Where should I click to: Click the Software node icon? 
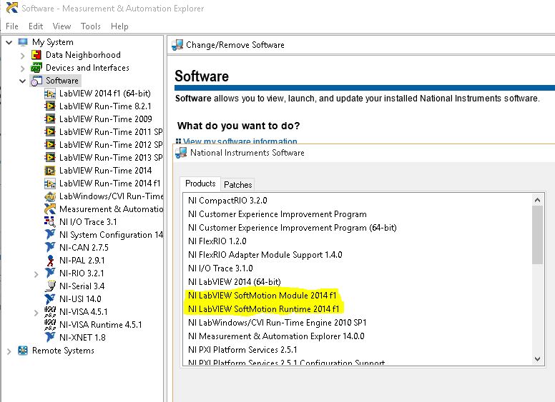click(x=36, y=81)
